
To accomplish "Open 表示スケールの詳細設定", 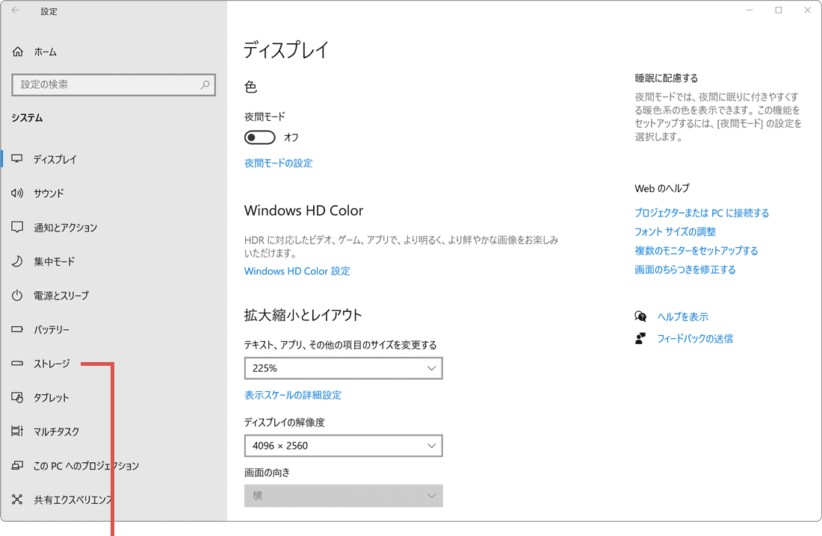I will [x=292, y=395].
